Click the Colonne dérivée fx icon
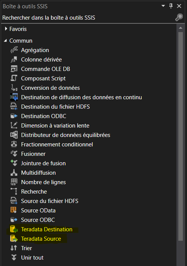 [x=14, y=60]
